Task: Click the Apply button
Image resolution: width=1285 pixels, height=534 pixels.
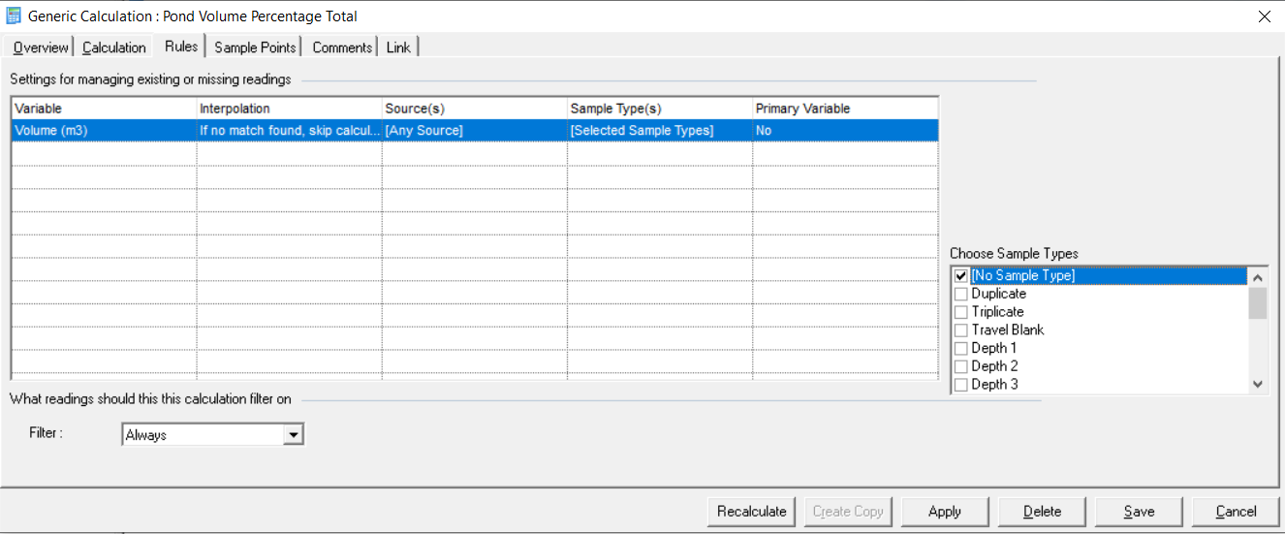Action: 945,511
